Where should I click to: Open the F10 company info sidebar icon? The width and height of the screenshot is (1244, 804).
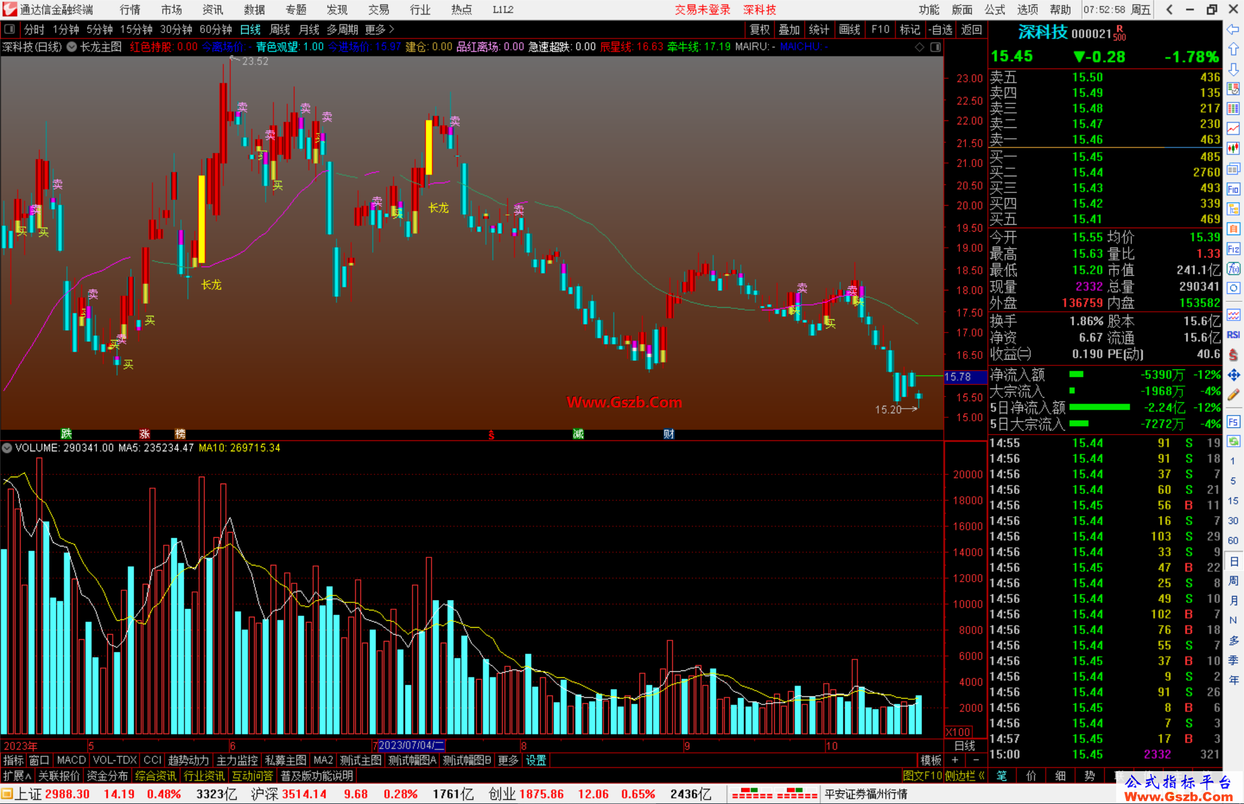[1233, 189]
